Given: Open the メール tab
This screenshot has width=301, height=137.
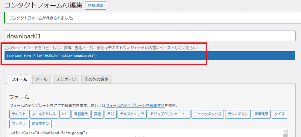Looking at the screenshot, I should point(41,79).
